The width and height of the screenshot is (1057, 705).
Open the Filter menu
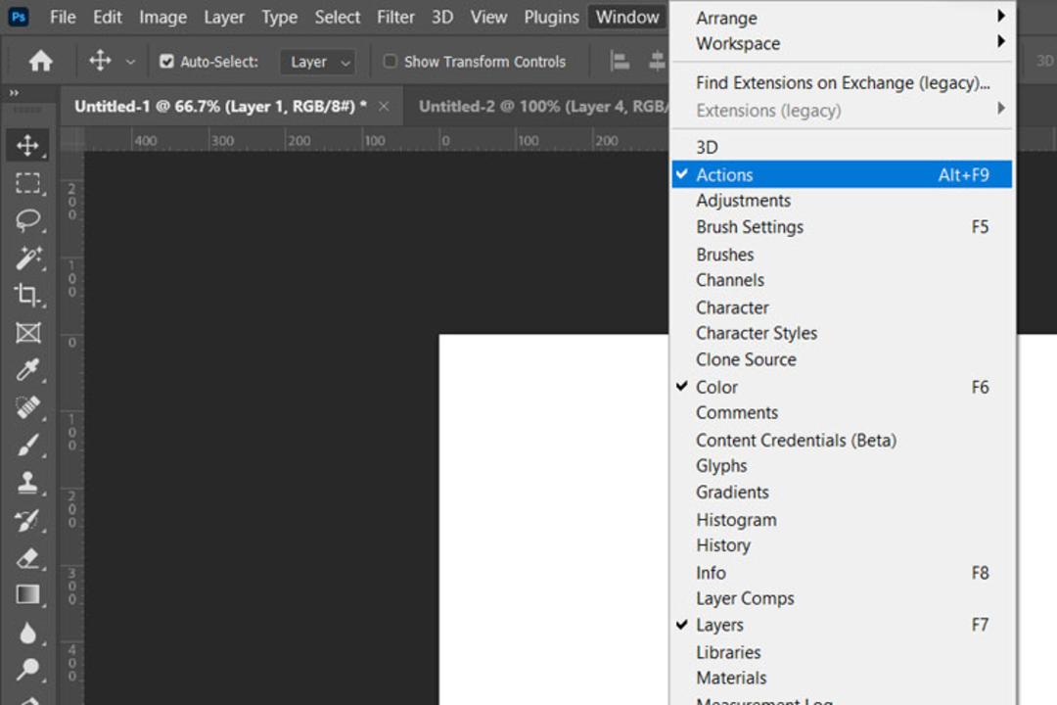[x=395, y=17]
